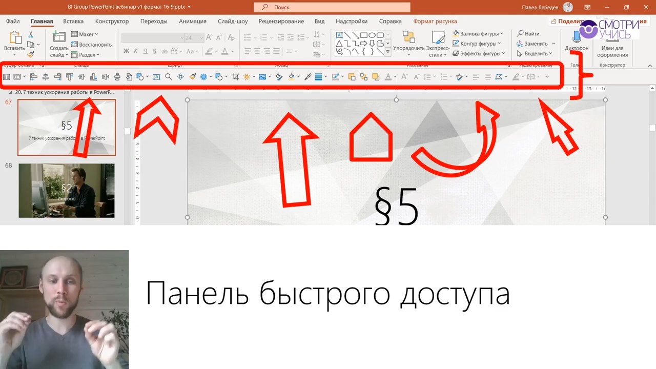Toggle underline (Ч) formatting

point(146,51)
